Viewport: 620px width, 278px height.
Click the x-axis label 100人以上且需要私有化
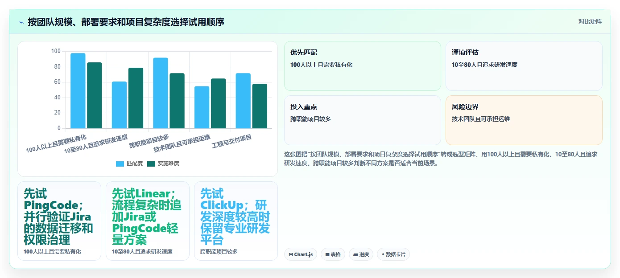pyautogui.click(x=56, y=143)
